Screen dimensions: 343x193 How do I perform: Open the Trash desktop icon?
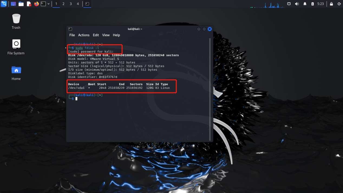pos(16,21)
